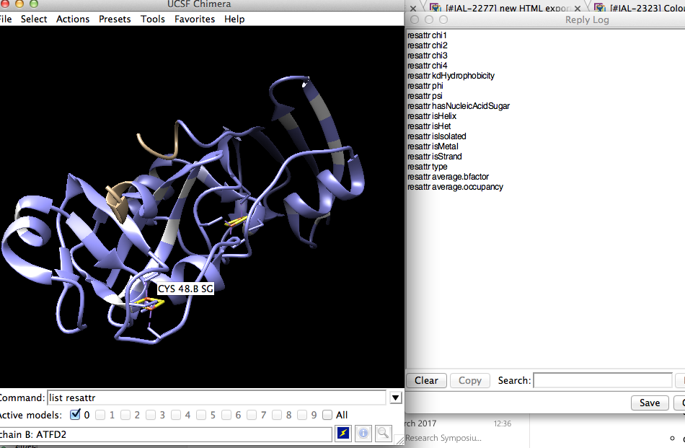Check the All active models checkbox
The image size is (685, 448).
click(328, 415)
